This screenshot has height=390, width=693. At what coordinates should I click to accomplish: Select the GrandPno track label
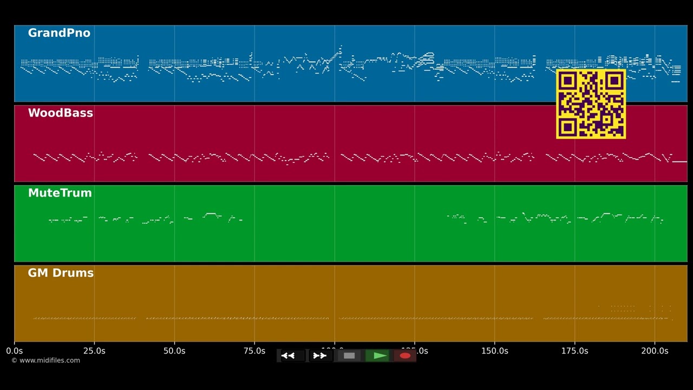click(59, 33)
